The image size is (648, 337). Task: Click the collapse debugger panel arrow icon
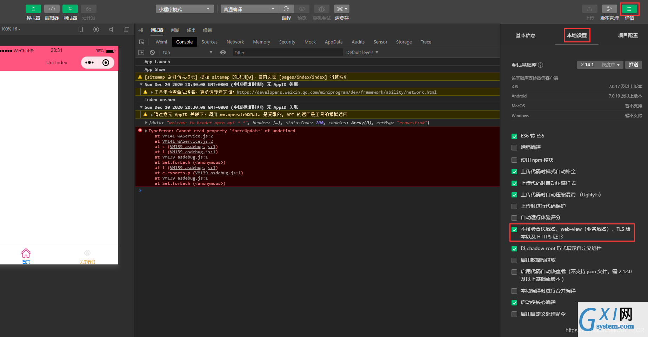pos(141,30)
